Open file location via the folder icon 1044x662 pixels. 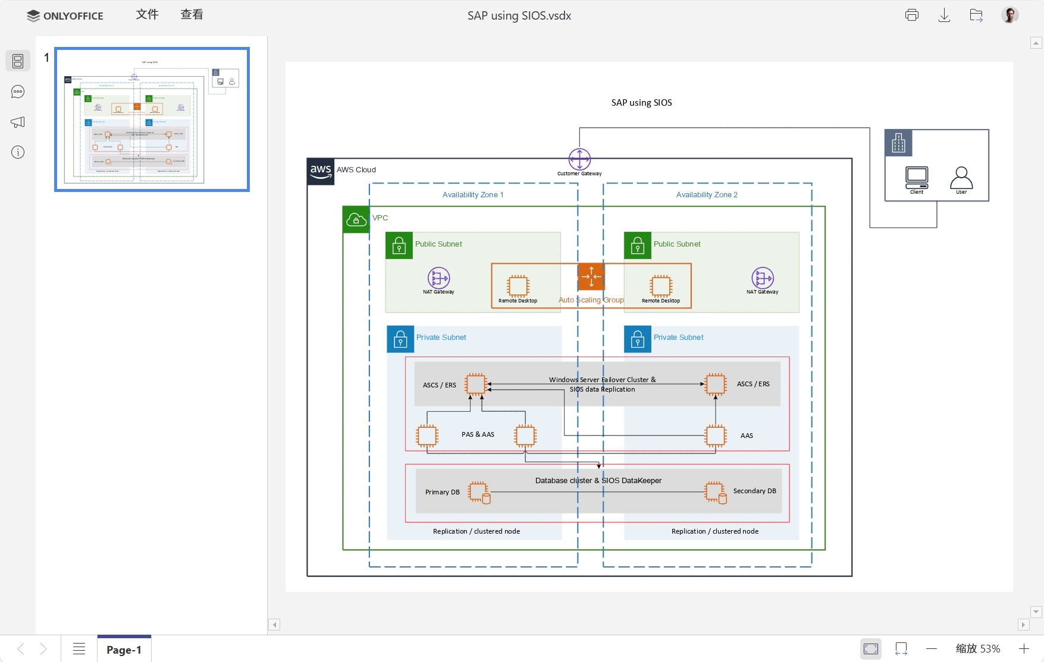[x=976, y=15]
